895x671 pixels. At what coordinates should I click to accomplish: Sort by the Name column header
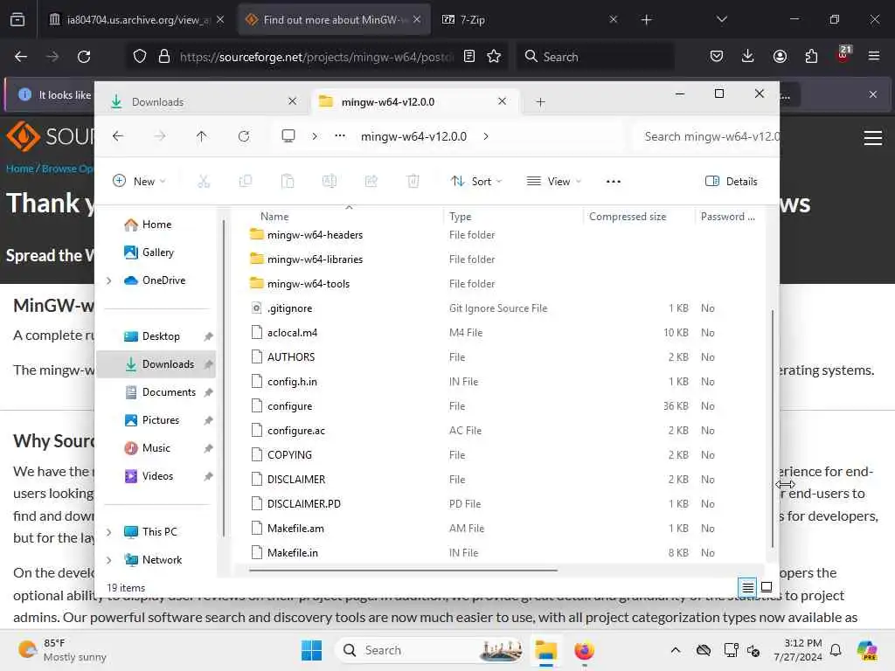[x=274, y=217]
